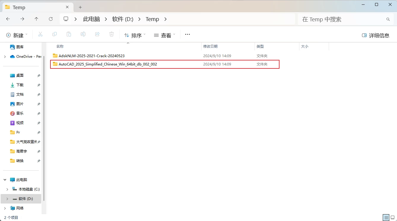Open 音乐 music quick access folder
The width and height of the screenshot is (397, 221).
[17, 113]
